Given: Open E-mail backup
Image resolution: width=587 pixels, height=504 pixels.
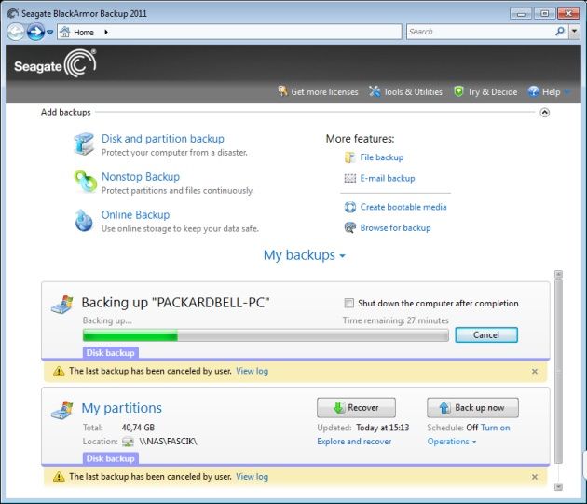Looking at the screenshot, I should [x=388, y=178].
